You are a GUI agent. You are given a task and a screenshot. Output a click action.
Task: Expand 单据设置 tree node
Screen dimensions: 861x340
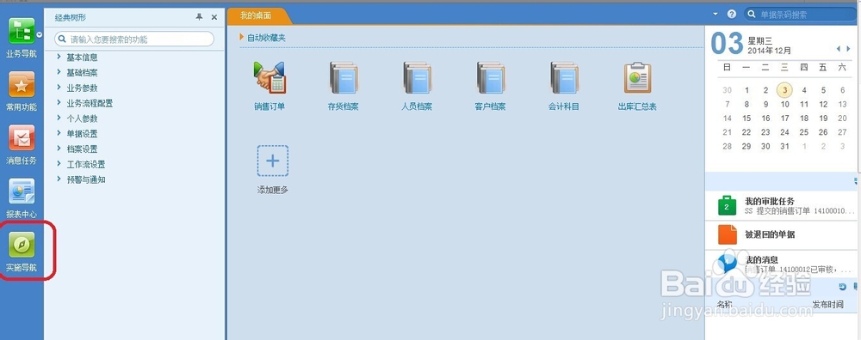[59, 134]
